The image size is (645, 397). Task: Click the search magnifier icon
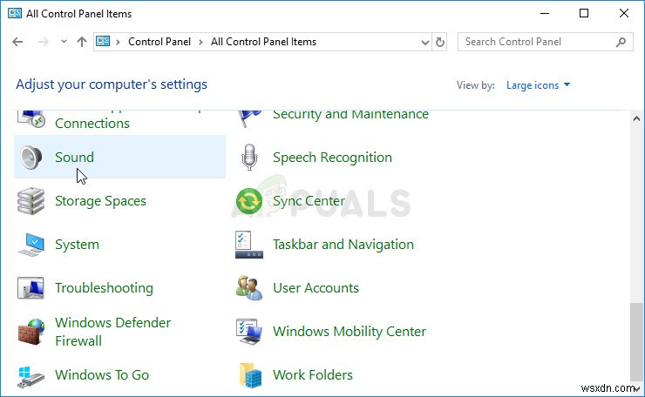(x=621, y=42)
